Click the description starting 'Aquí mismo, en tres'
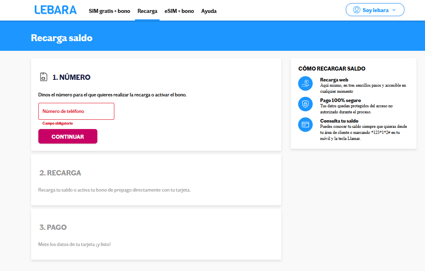The image size is (425, 271). click(x=363, y=88)
